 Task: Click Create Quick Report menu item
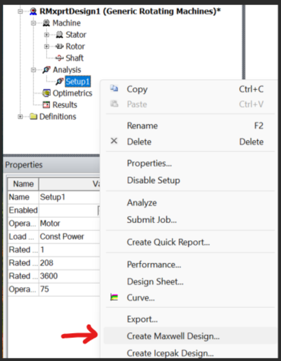pos(168,242)
